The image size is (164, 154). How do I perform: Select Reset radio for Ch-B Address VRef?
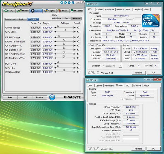78,58
